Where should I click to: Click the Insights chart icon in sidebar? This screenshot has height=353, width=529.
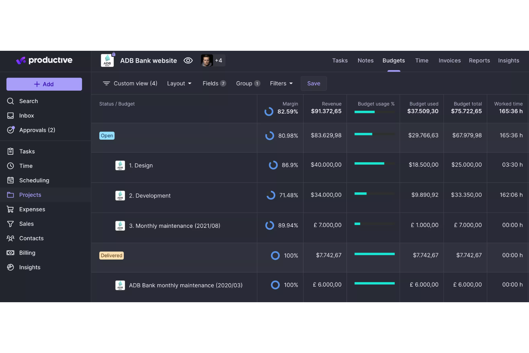coord(10,267)
